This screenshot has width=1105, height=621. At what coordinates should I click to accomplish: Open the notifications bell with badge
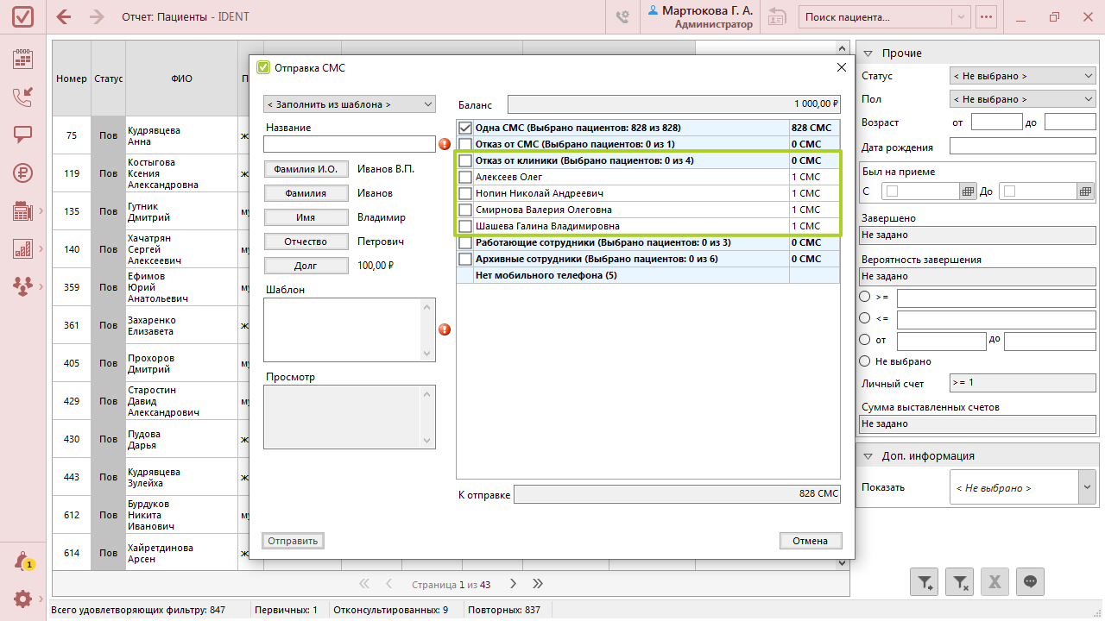coord(23,561)
